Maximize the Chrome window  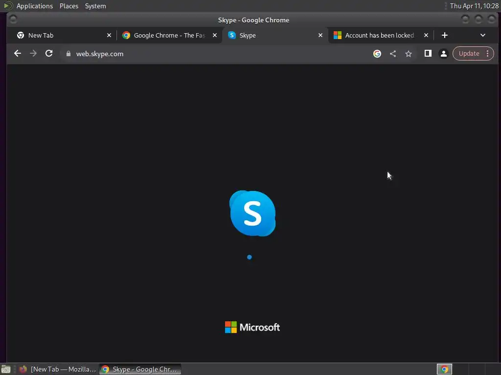click(x=478, y=20)
